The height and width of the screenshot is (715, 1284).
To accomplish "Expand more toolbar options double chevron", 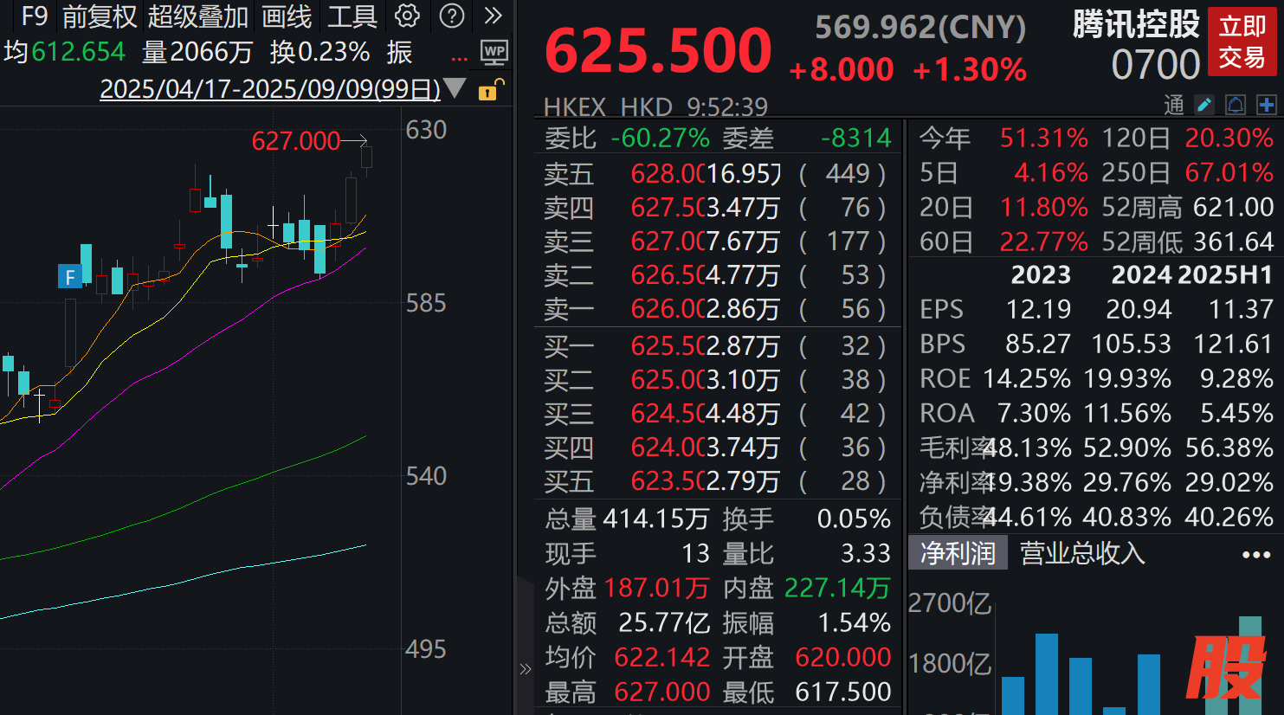I will pos(494,16).
